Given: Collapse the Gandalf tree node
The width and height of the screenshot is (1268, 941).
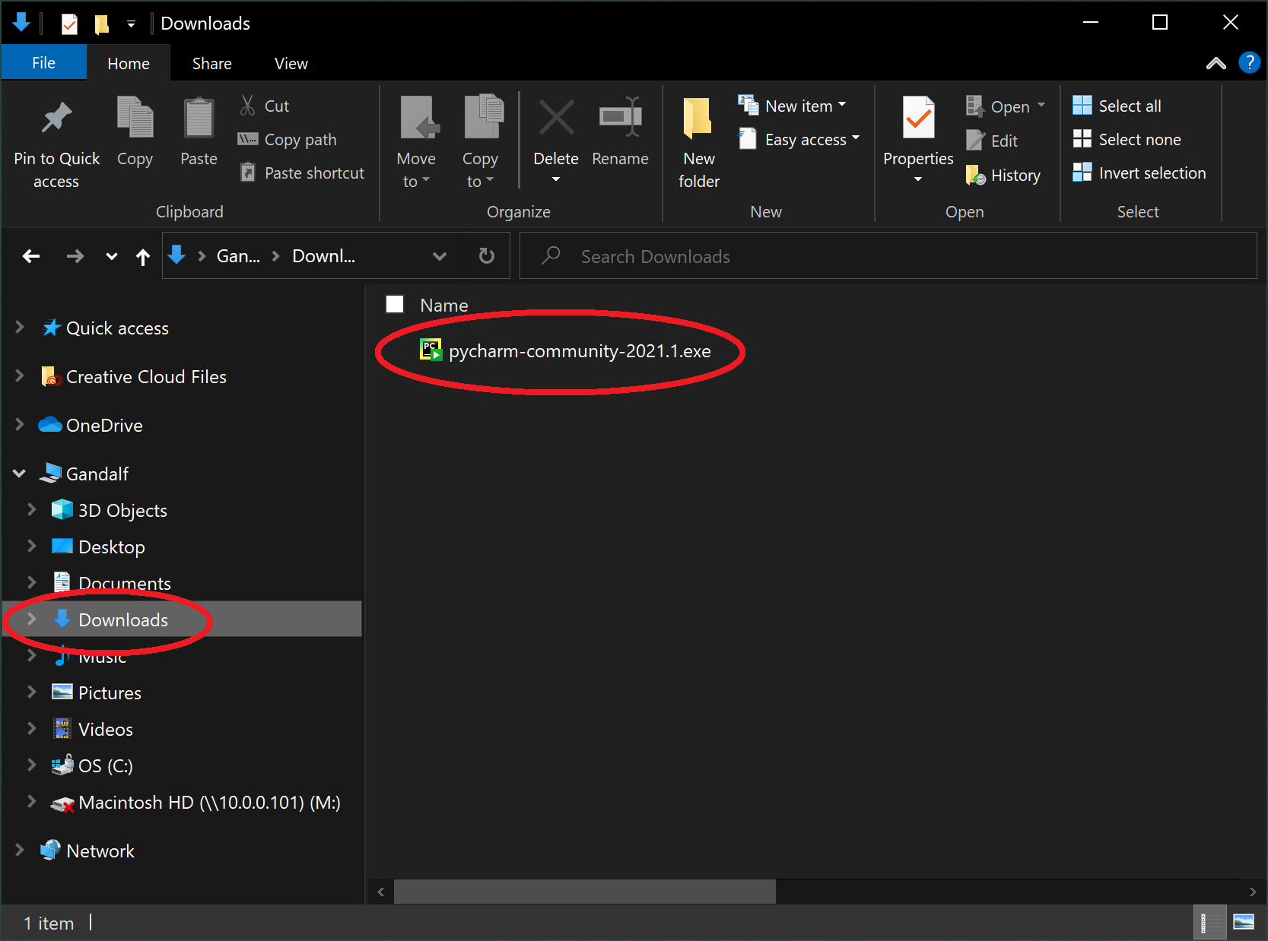Looking at the screenshot, I should tap(20, 474).
